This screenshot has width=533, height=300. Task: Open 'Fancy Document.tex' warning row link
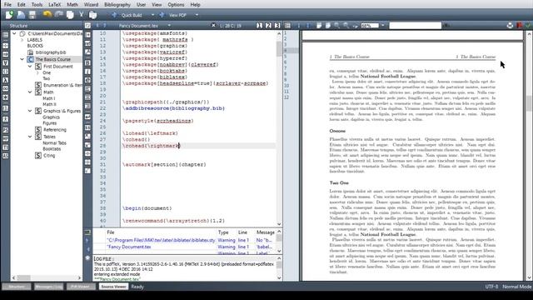coord(129,247)
